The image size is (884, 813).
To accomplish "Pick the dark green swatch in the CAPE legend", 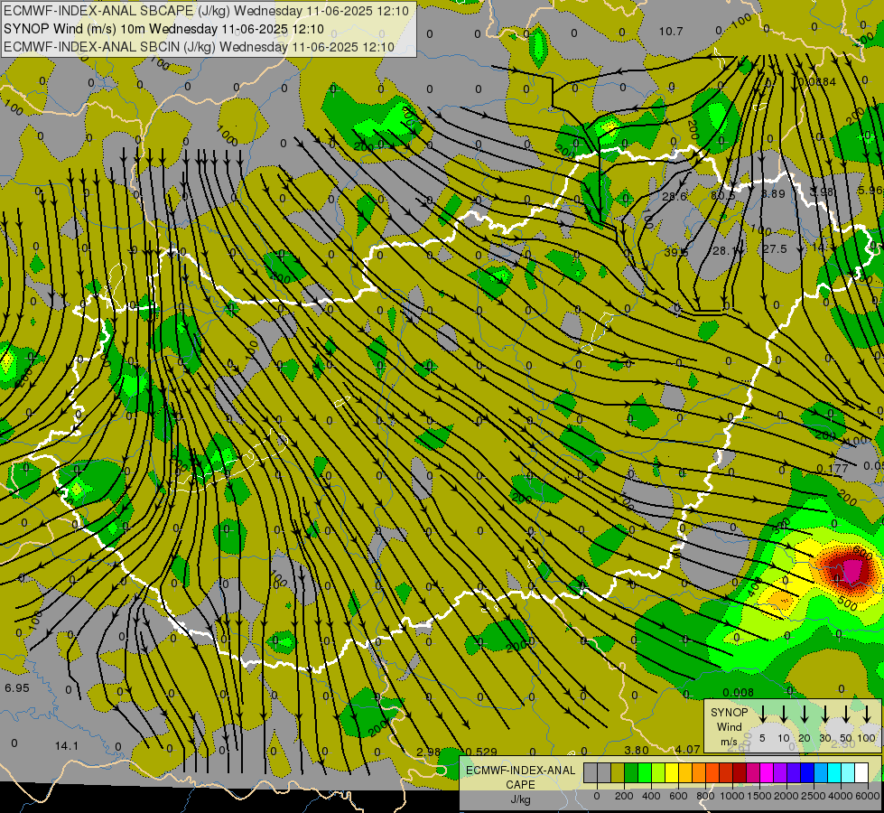I will click(x=631, y=772).
